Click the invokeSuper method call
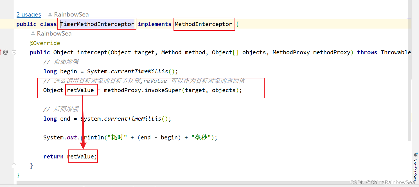The height and width of the screenshot is (187, 419). (163, 90)
